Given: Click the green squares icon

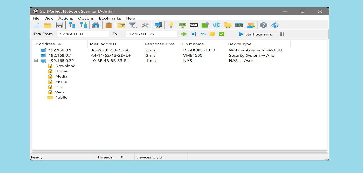Looking at the screenshot, I should [205, 25].
